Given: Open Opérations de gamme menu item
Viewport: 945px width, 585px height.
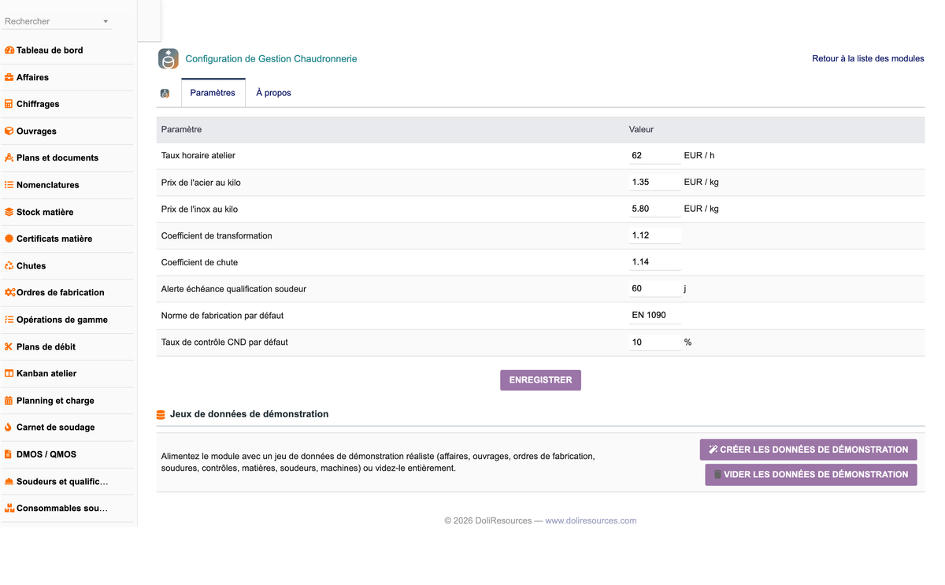Looking at the screenshot, I should click(x=62, y=320).
